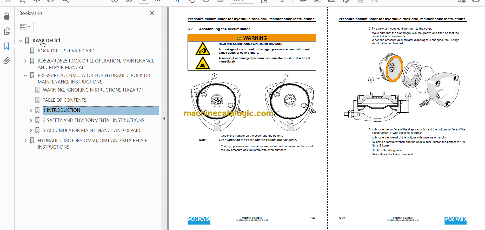
Task: Close the Bookmarks panel
Action: (152, 13)
